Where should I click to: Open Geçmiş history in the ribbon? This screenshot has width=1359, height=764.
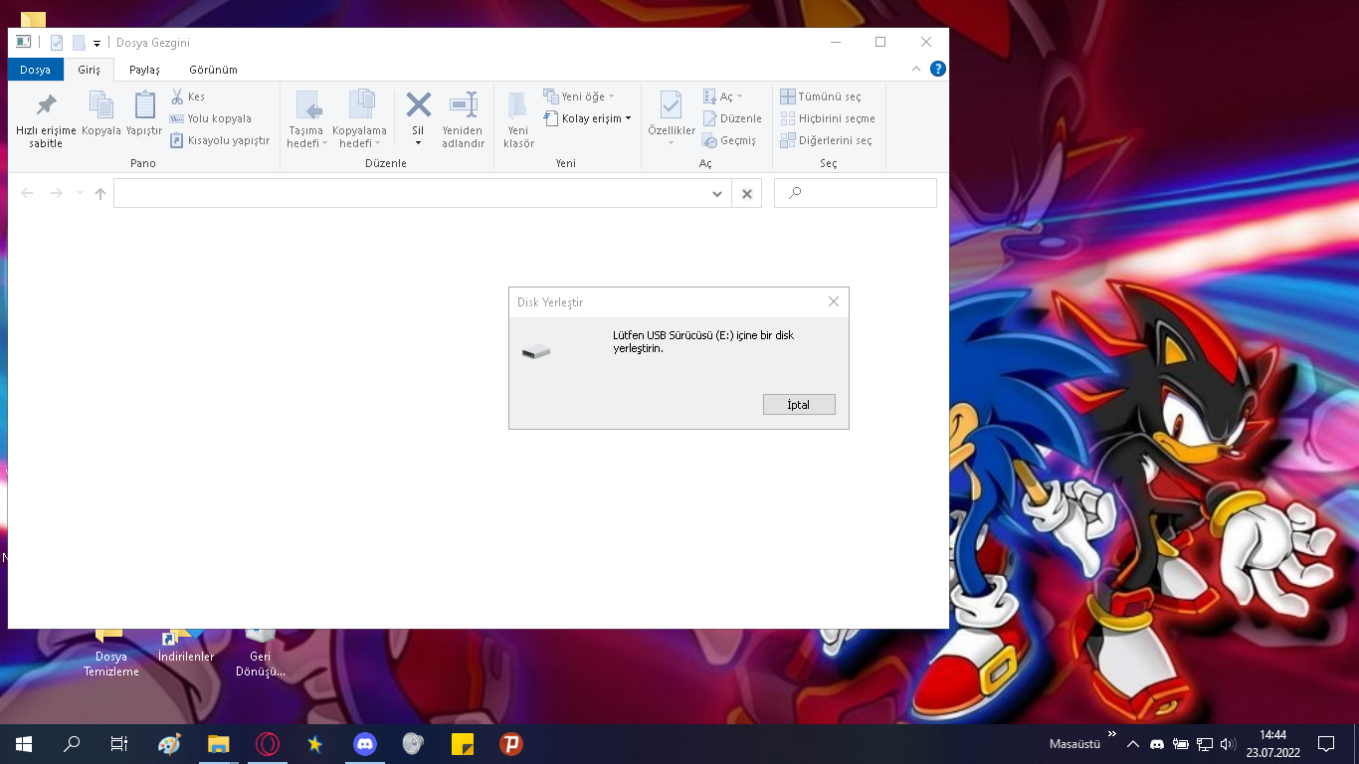click(x=729, y=140)
